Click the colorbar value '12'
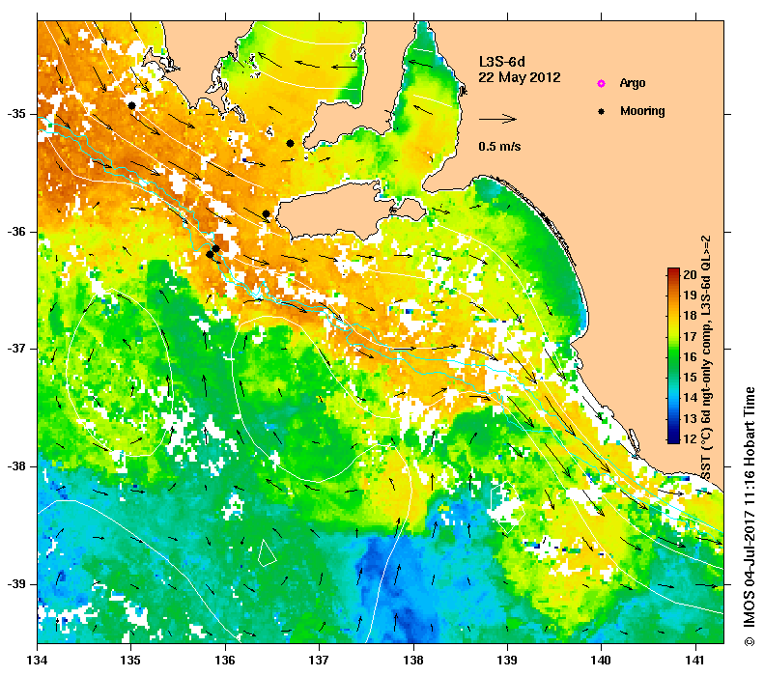This screenshot has height=676, width=764. click(690, 438)
